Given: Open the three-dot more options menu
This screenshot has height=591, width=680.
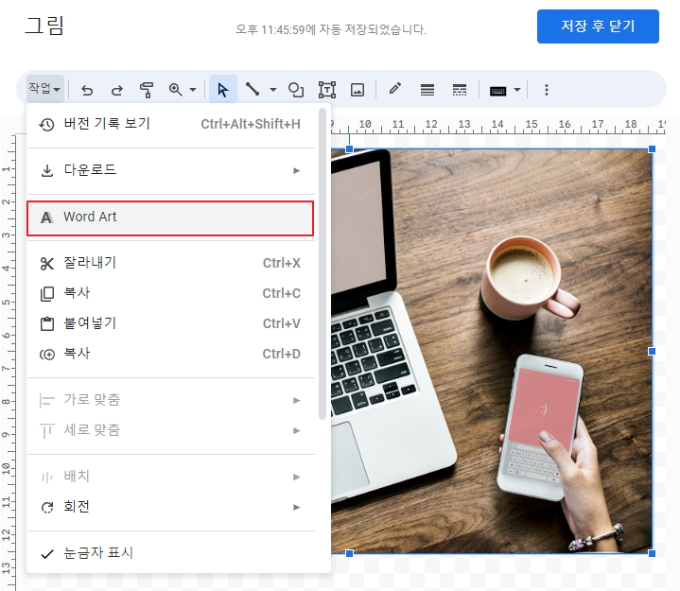Looking at the screenshot, I should pos(547,90).
